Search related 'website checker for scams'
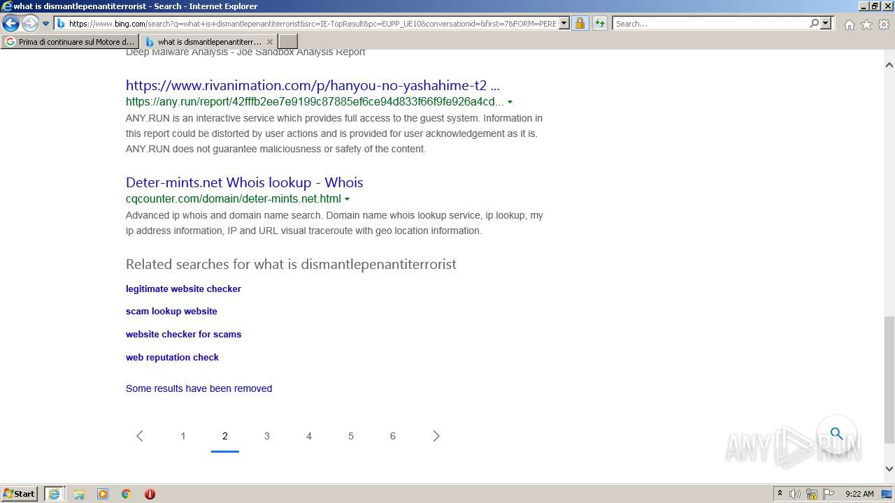The height and width of the screenshot is (503, 895). click(x=183, y=335)
